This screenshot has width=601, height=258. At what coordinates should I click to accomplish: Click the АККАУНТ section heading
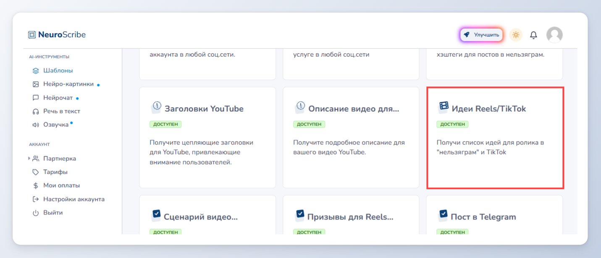tap(39, 144)
